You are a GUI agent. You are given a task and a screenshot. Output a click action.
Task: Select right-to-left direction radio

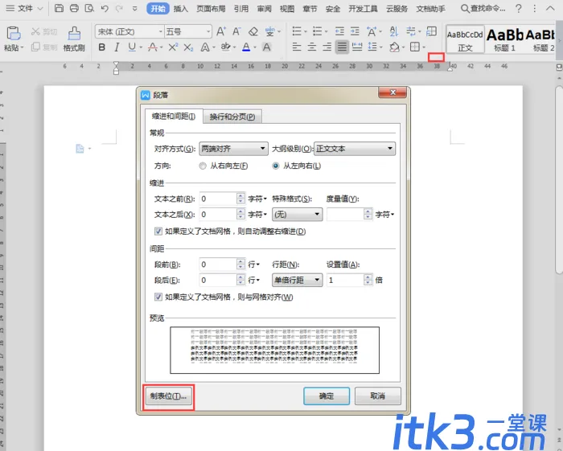[203, 166]
